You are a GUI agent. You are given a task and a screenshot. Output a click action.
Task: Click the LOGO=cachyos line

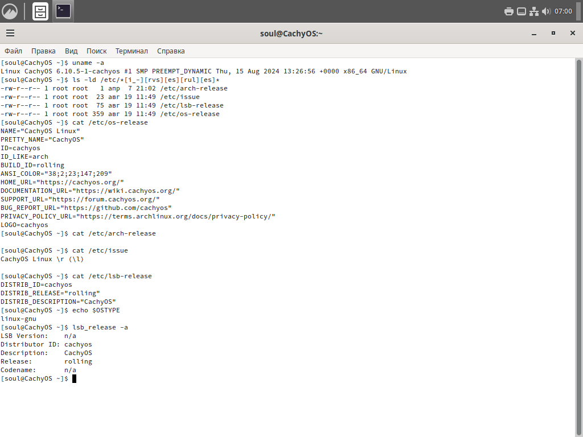tap(24, 225)
